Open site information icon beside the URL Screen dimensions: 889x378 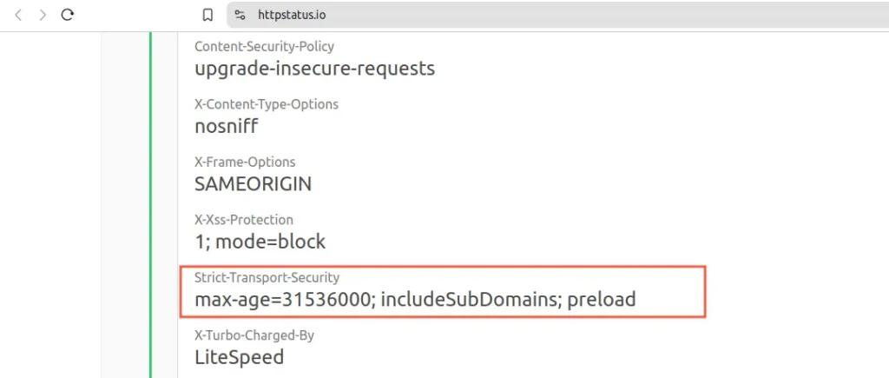[x=240, y=16]
